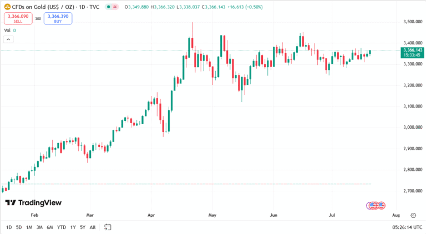Open the go-to-date calendar icon

click(x=108, y=227)
